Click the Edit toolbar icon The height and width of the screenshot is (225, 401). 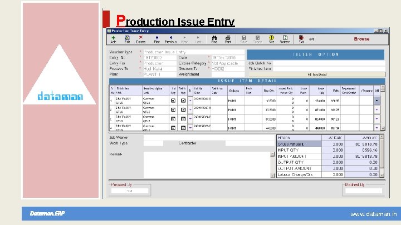point(127,39)
